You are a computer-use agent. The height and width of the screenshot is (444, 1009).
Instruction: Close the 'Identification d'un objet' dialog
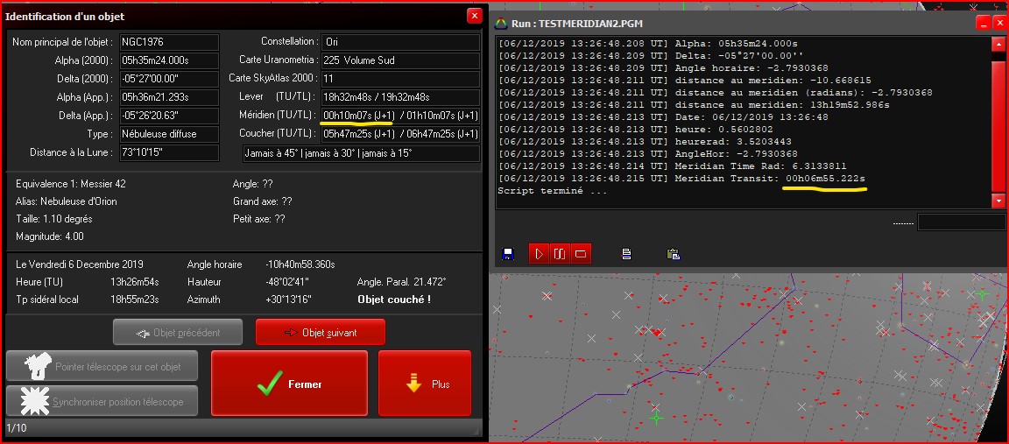point(474,16)
